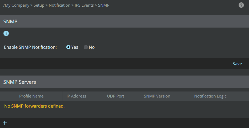Viewport: 249px width, 128px height.
Task: Open Notification in the breadcrumb path
Action: point(59,5)
